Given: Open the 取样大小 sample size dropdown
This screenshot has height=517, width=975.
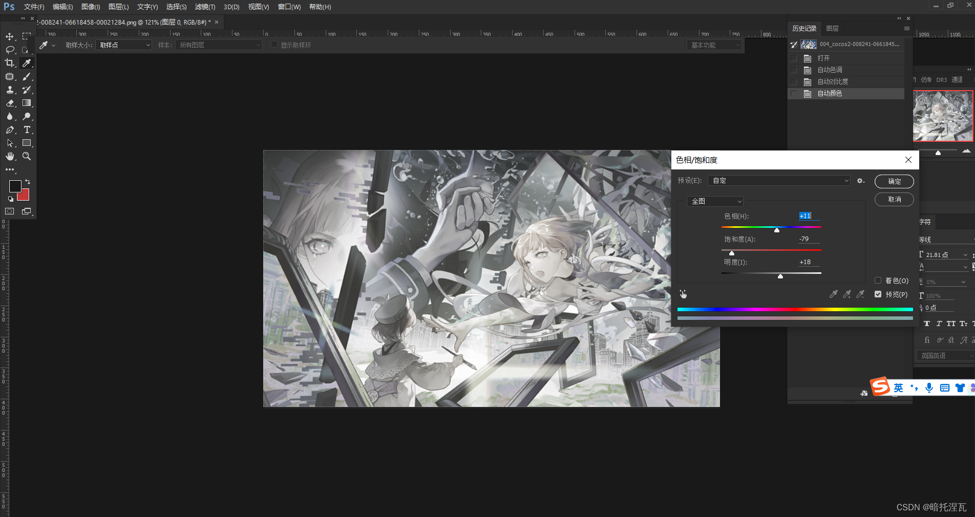Looking at the screenshot, I should click(x=123, y=45).
